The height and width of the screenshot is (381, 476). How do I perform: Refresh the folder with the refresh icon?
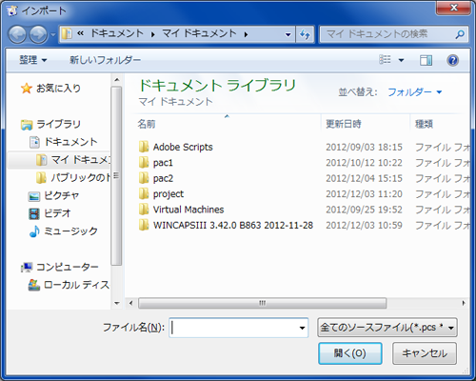pos(305,34)
